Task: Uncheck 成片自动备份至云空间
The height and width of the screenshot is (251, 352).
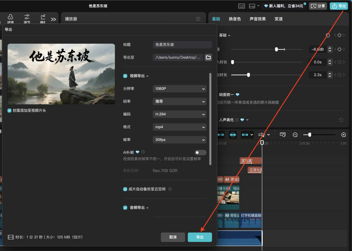Action: click(x=125, y=189)
